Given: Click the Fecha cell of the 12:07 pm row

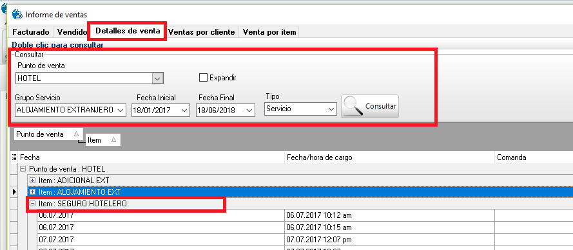Looking at the screenshot, I should (160, 240).
